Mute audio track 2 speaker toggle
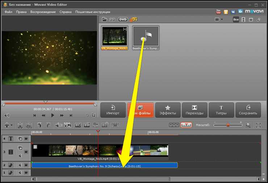This screenshot has width=268, height=183. tap(20, 165)
